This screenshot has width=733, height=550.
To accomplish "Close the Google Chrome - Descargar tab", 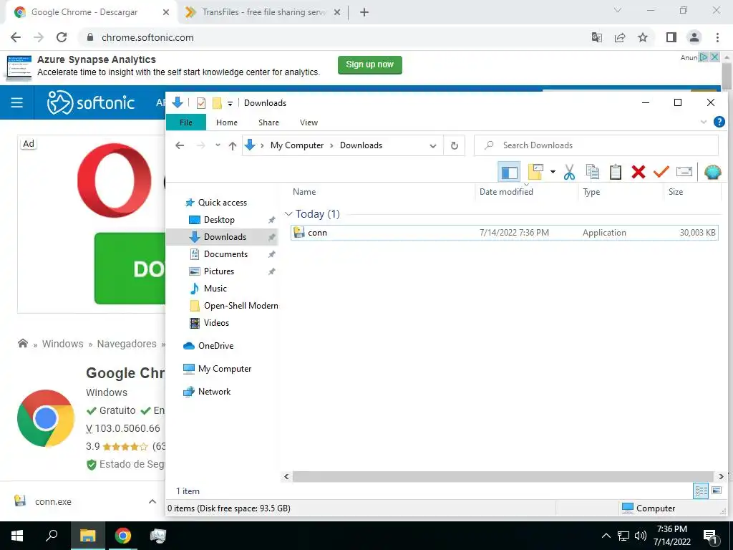I will pyautogui.click(x=165, y=12).
